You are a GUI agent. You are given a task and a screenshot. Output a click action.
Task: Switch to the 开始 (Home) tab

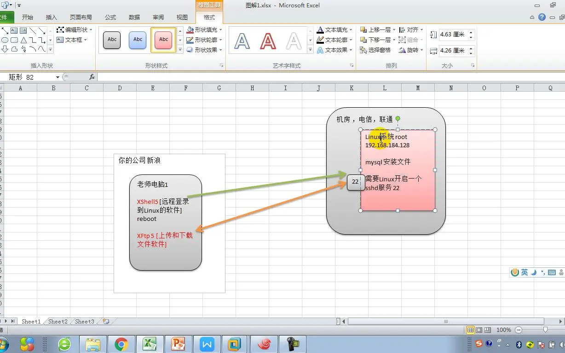(x=28, y=17)
